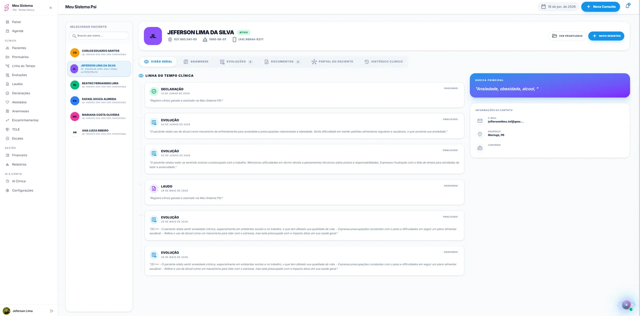Go to the Portal do Paciente tab
Viewport: 640px width, 316px height.
332,62
